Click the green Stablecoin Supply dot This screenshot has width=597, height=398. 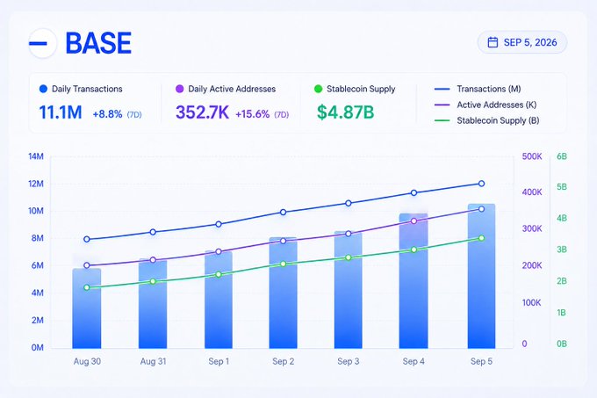pos(318,89)
